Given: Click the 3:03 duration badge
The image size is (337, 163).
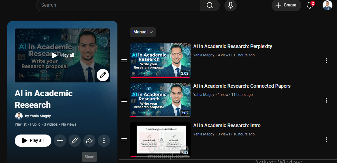Looking at the screenshot, I should (185, 74).
